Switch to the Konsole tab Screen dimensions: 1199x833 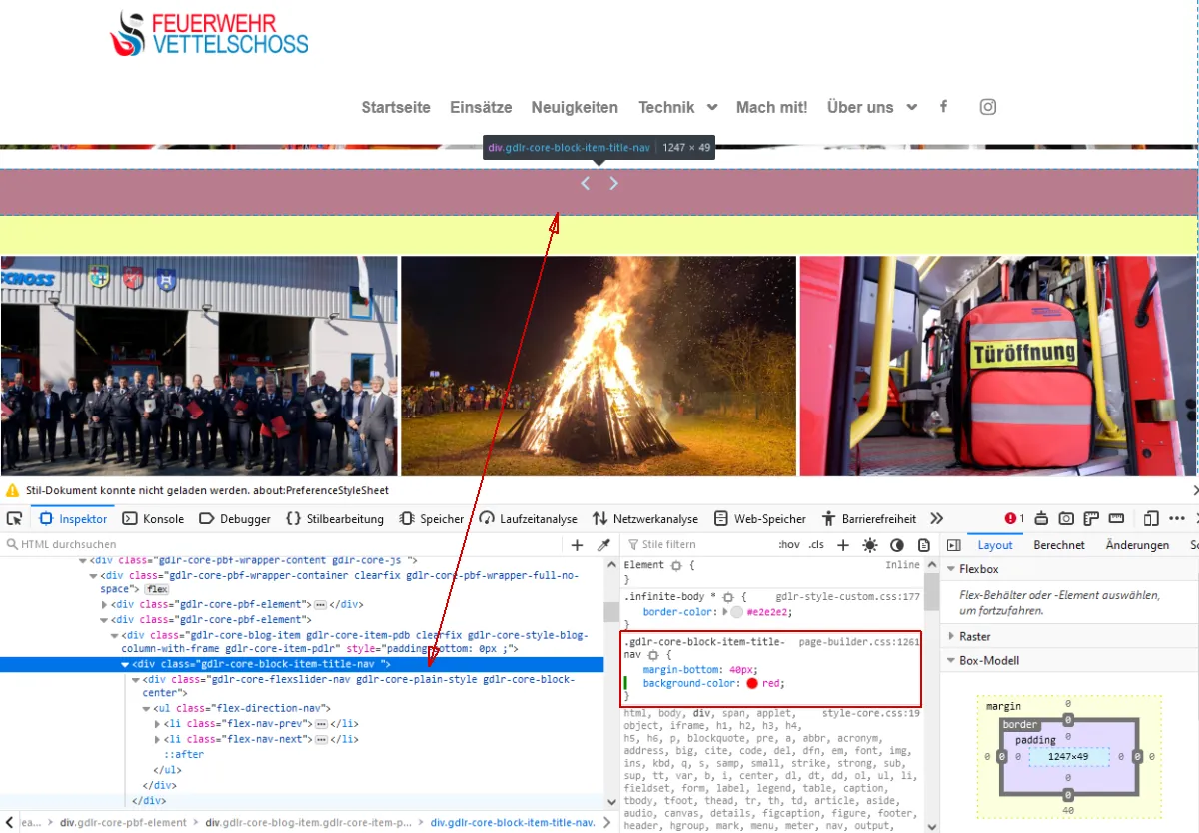click(x=153, y=519)
